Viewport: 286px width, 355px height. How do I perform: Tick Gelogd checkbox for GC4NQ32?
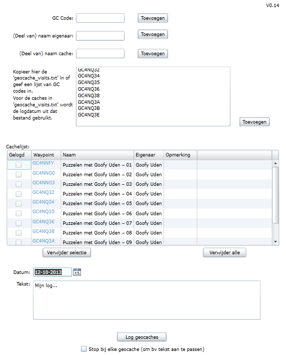tap(19, 194)
